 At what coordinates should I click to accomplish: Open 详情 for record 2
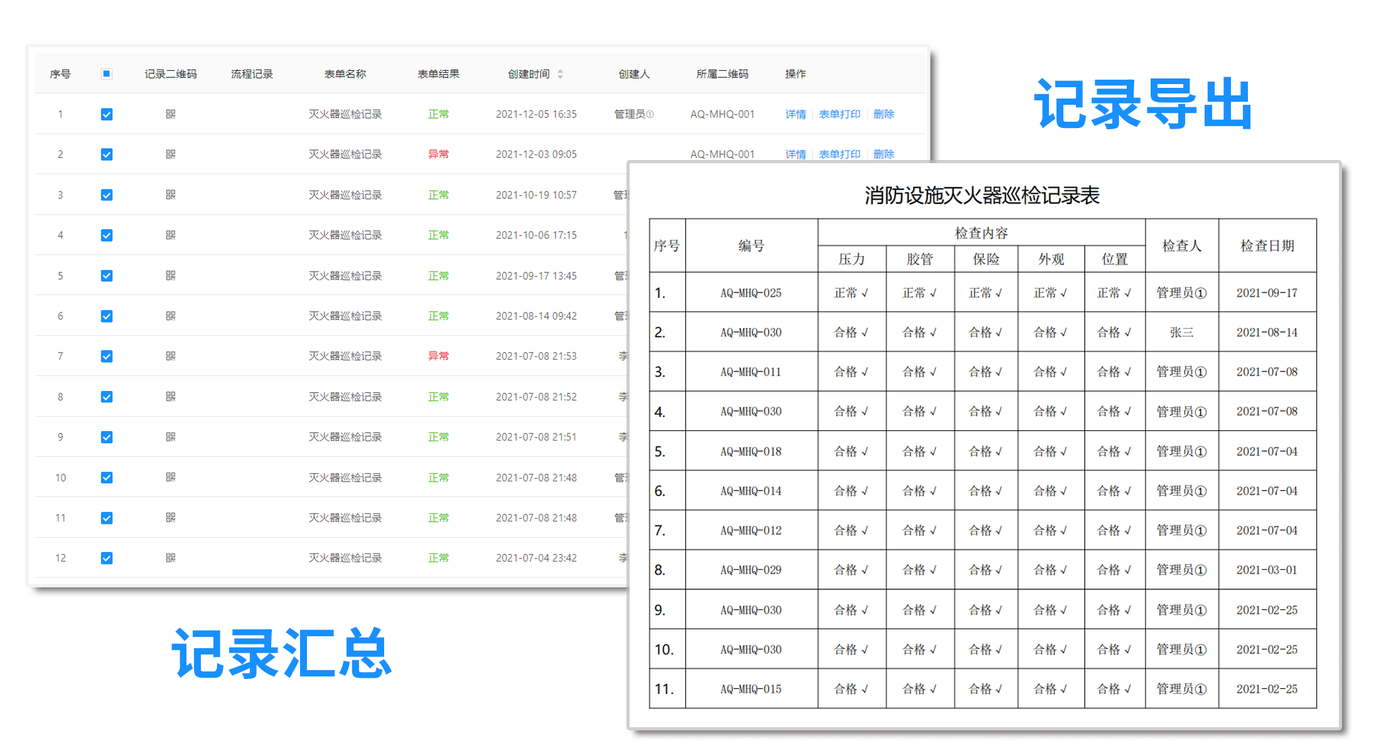click(795, 154)
